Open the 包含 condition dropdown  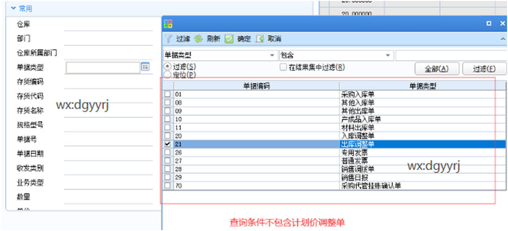388,55
